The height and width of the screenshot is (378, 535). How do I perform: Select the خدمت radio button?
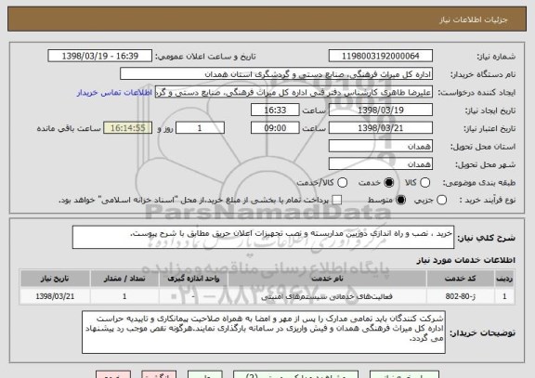click(x=388, y=183)
